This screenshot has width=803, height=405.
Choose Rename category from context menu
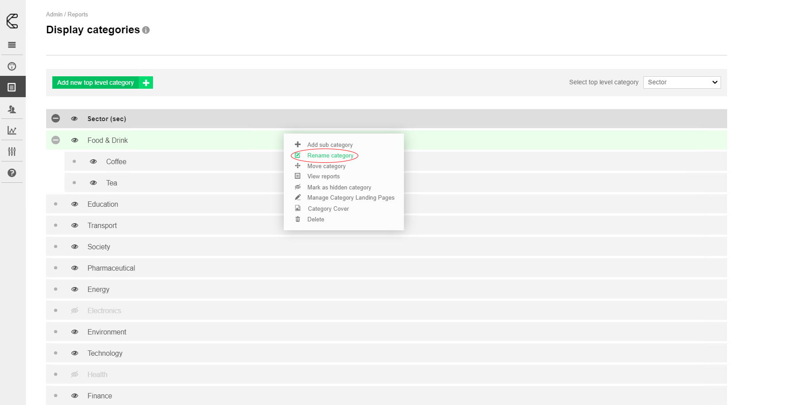pyautogui.click(x=330, y=156)
